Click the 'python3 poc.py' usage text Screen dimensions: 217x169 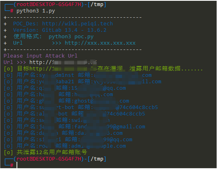click(x=71, y=37)
